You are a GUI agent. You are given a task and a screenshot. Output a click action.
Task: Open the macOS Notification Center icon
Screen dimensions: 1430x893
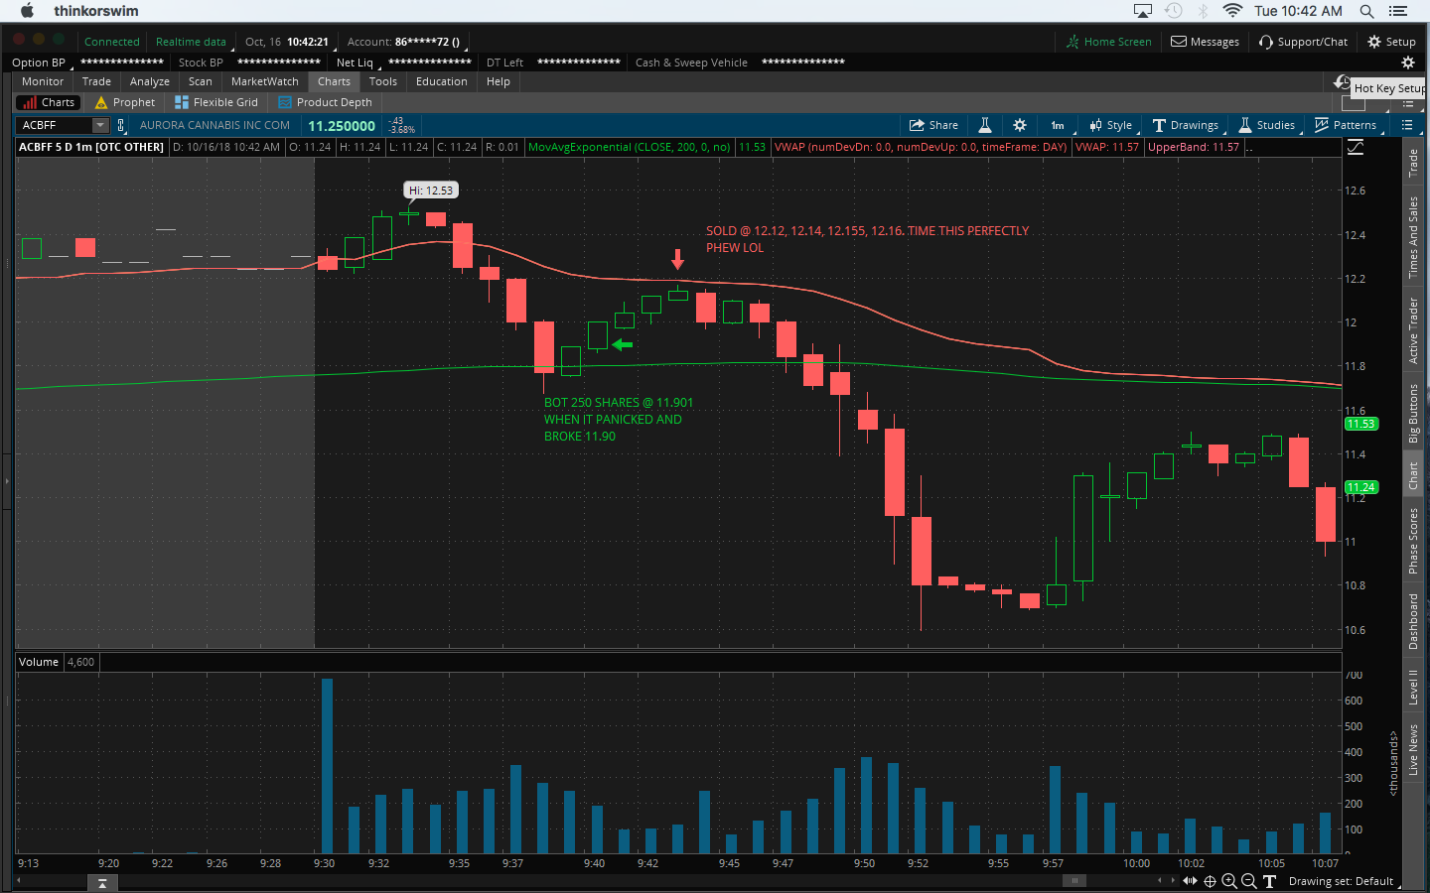point(1398,11)
